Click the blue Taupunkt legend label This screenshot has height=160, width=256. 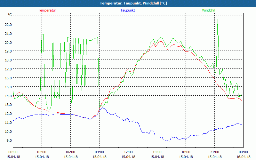tap(128, 10)
